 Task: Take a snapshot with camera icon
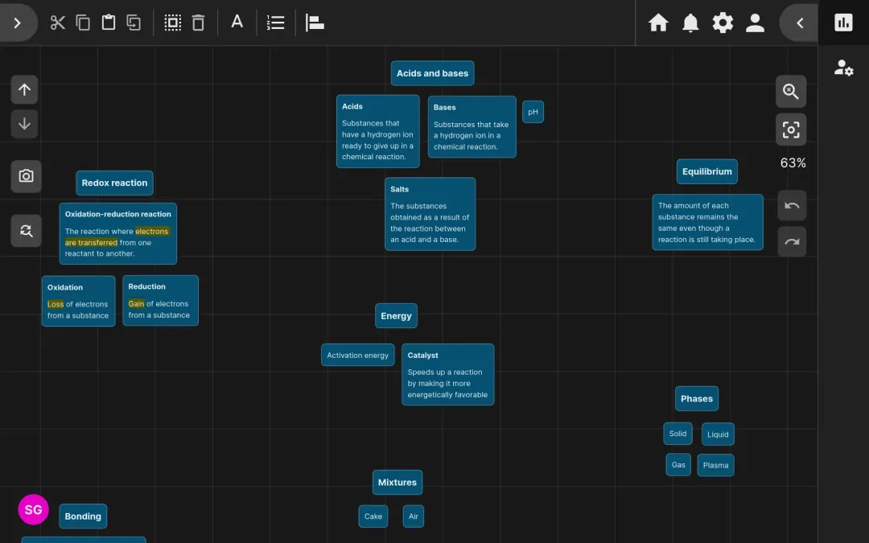pyautogui.click(x=26, y=176)
